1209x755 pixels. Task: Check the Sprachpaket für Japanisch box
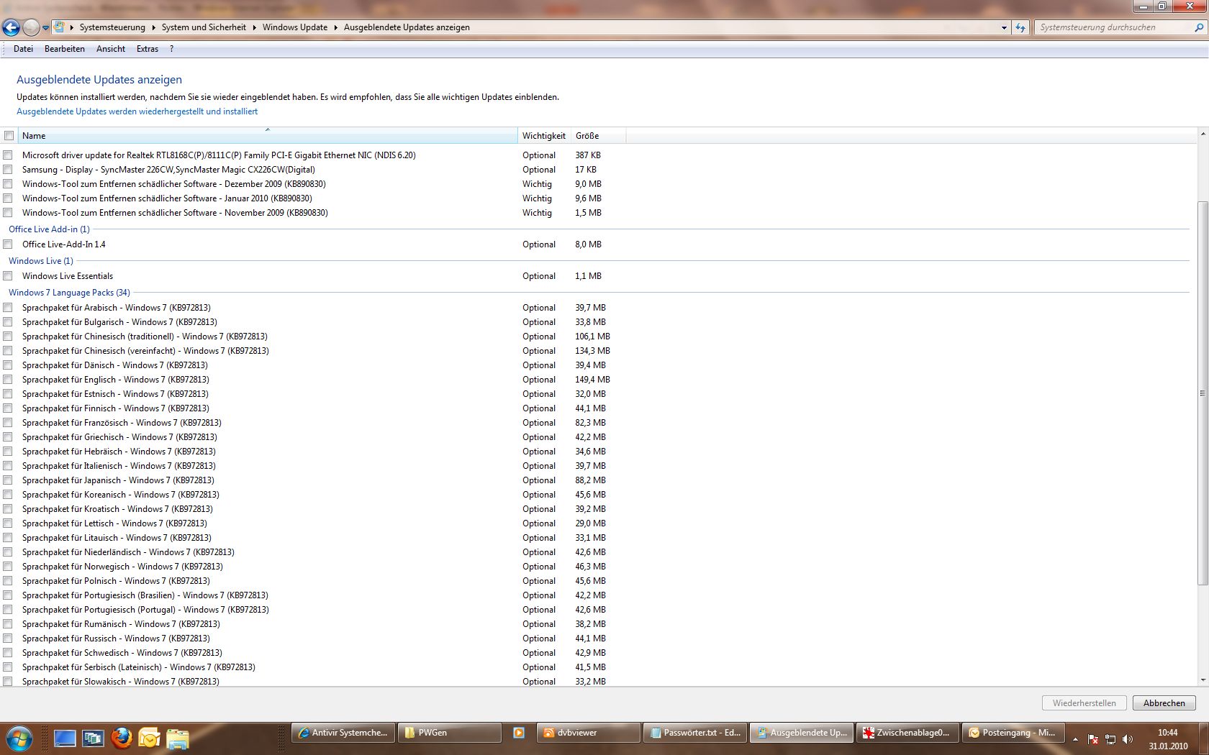click(8, 480)
